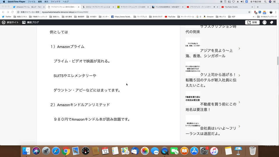Open Photos from the Dock
The height and width of the screenshot is (157, 279).
point(145,151)
